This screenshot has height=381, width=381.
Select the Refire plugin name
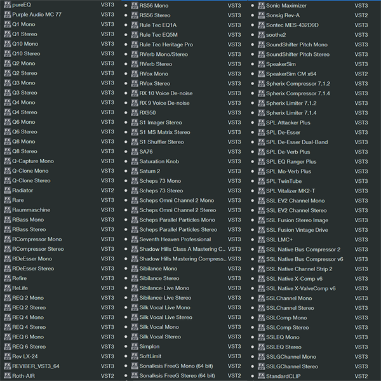pos(20,278)
